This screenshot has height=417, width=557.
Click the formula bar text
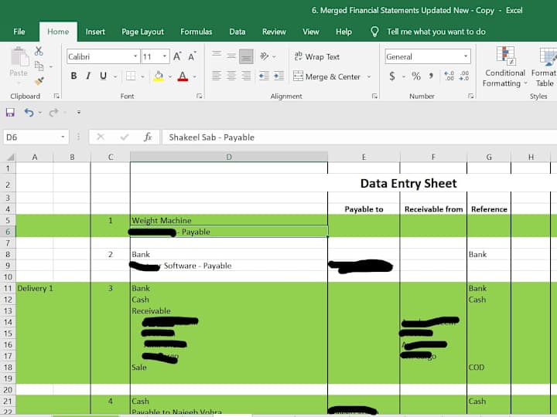[x=212, y=137]
